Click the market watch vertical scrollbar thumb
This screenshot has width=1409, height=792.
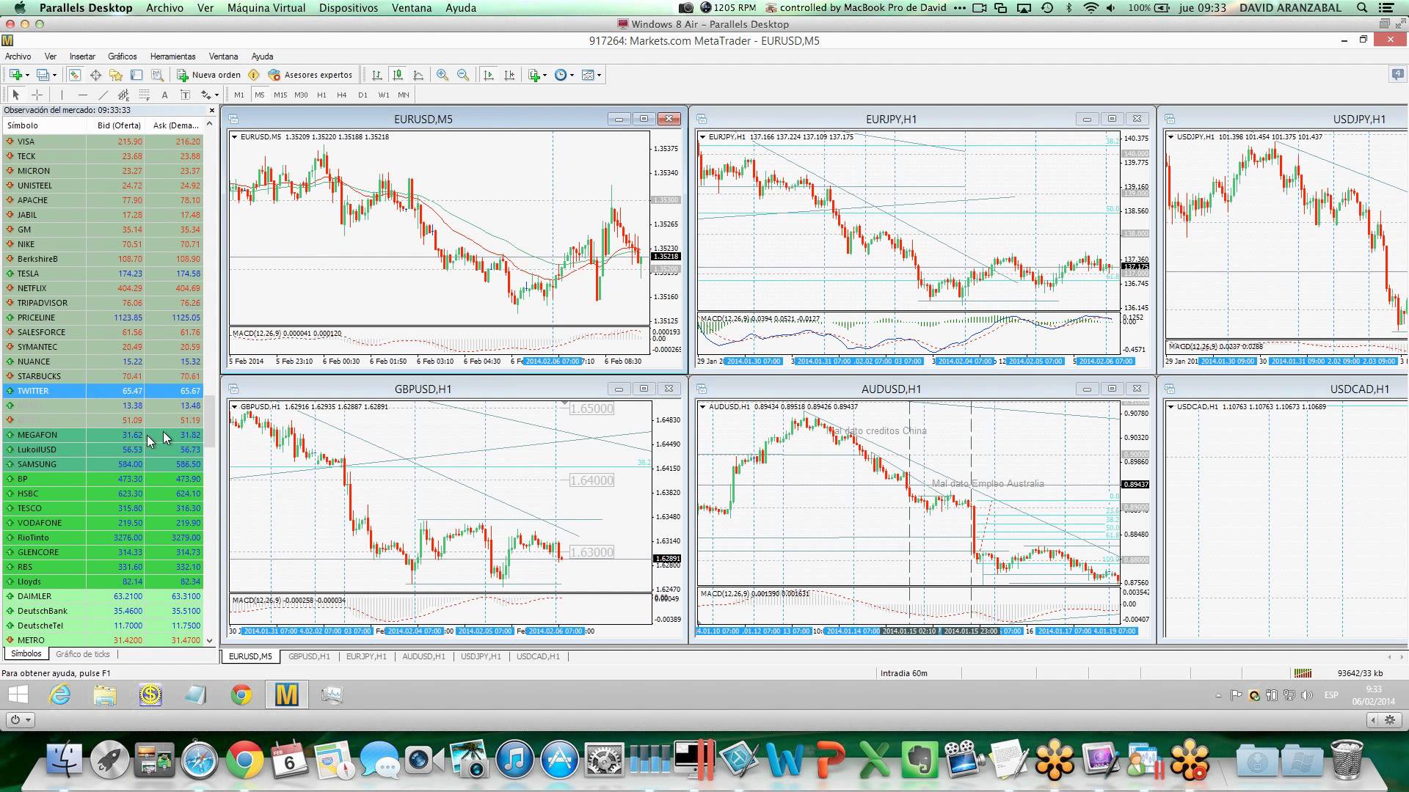click(x=209, y=422)
